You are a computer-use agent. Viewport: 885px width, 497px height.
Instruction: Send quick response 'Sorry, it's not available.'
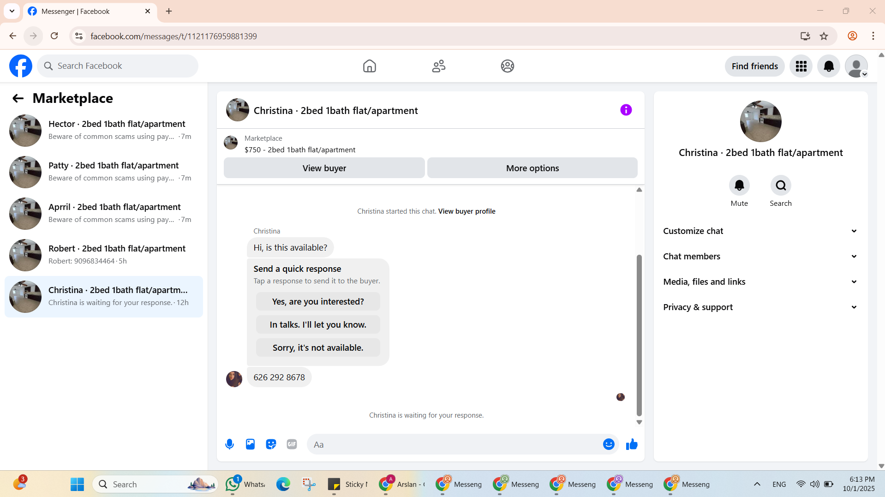pyautogui.click(x=317, y=347)
